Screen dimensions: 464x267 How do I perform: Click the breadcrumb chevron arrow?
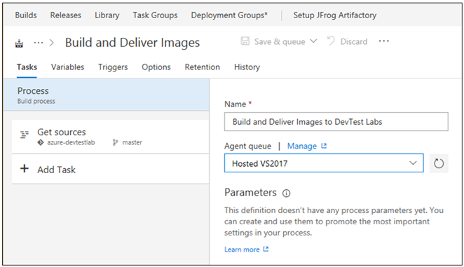click(x=52, y=43)
